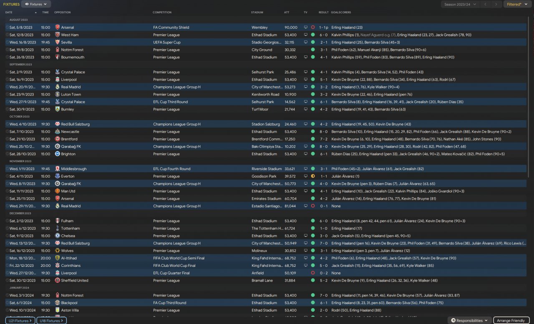The image size is (534, 324).
Task: Click the Brentford club badge
Action: (x=57, y=139)
